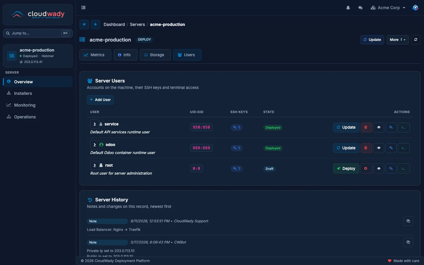
Task: Expand the root user row
Action: (95, 165)
